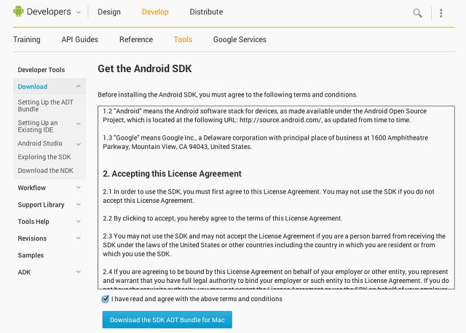The width and height of the screenshot is (466, 333).
Task: Open the ADK sidebar link
Action: [x=24, y=272]
